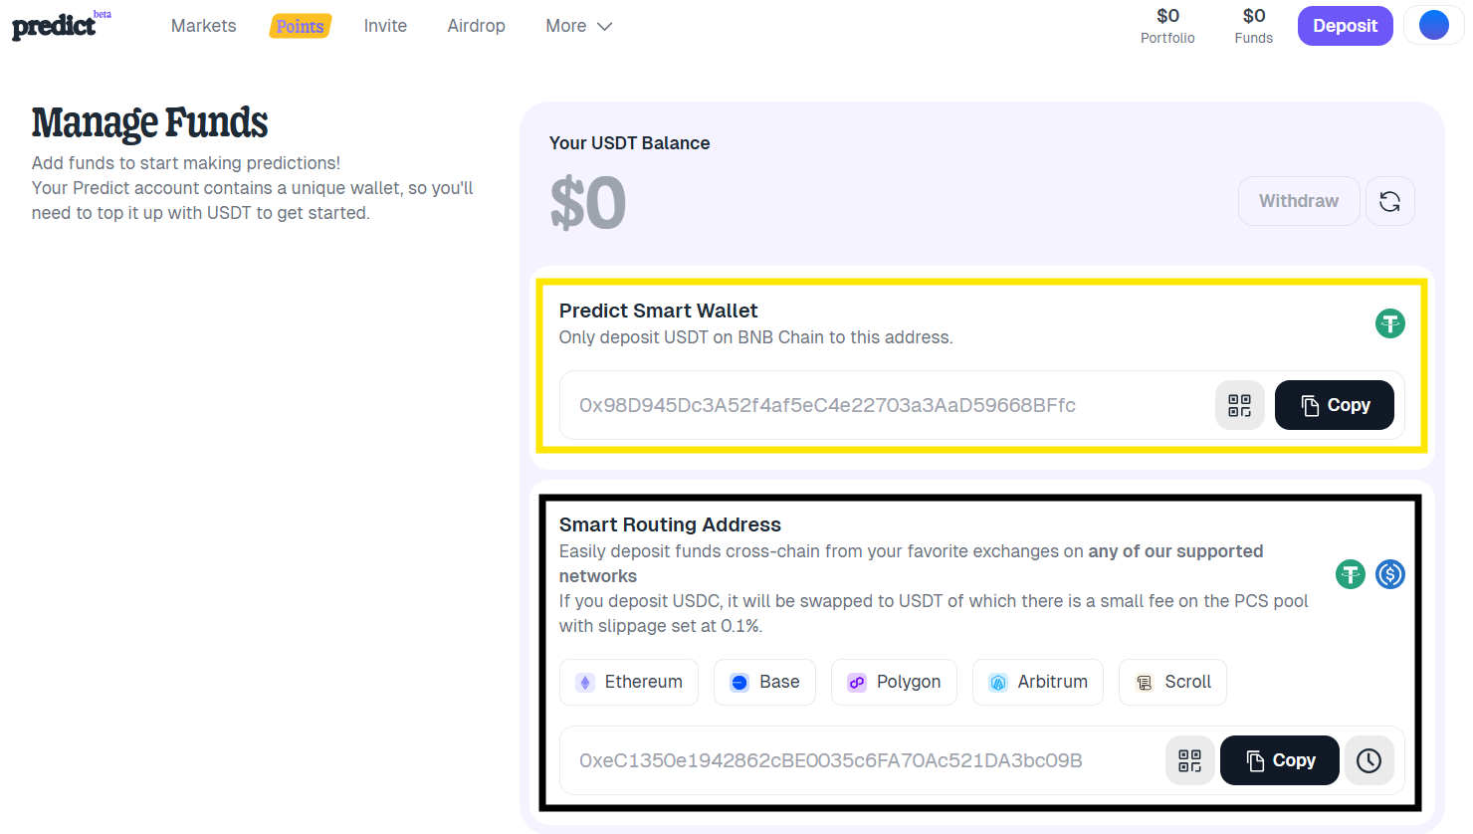Open the Airdrop page
This screenshot has width=1473, height=834.
pyautogui.click(x=476, y=26)
